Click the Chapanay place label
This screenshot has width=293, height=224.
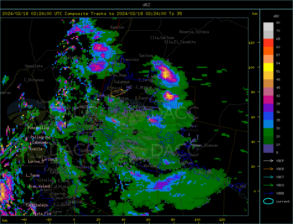click(139, 115)
